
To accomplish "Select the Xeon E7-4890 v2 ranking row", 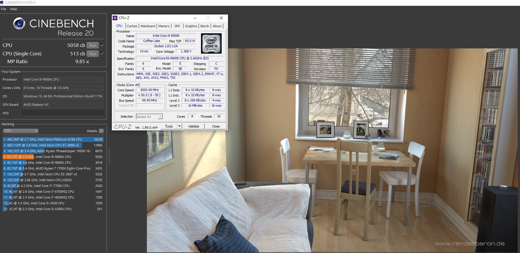I will (x=53, y=145).
